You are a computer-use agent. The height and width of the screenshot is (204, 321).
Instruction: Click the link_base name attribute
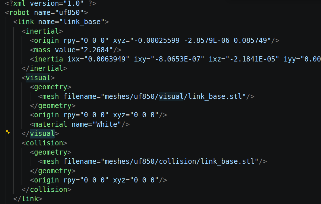71,22
